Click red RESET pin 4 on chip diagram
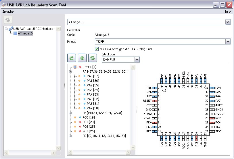Viewport: 234px width, 159px height. click(x=155, y=101)
